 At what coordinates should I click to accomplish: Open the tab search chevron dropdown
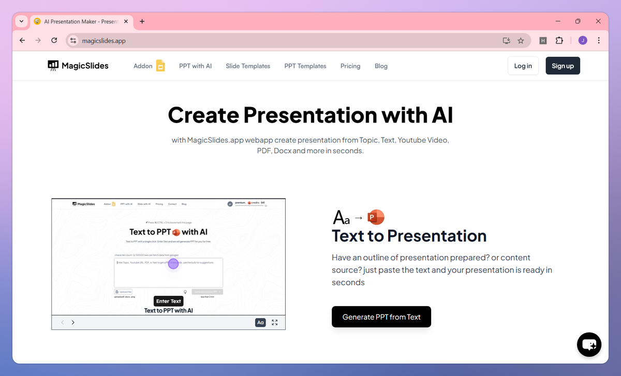(21, 21)
